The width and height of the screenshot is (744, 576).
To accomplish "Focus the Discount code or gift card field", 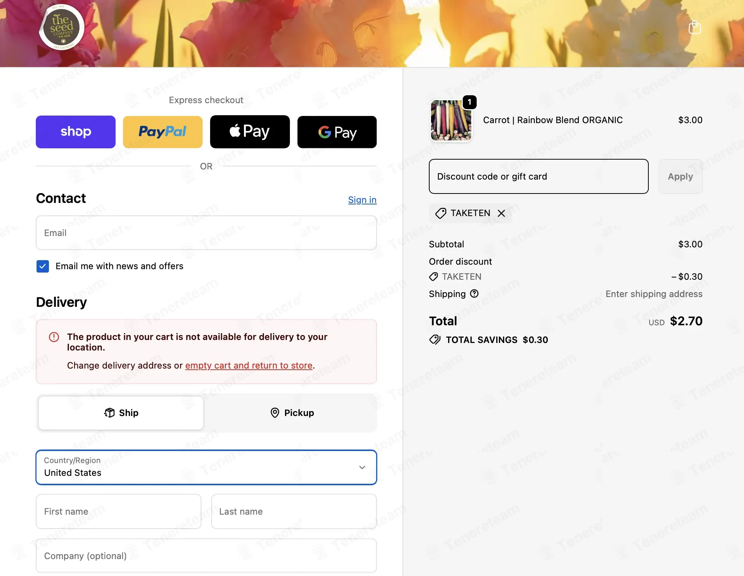I will [538, 176].
